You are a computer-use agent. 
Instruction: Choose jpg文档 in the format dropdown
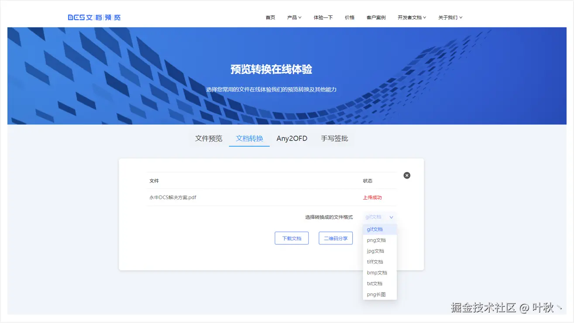click(375, 251)
